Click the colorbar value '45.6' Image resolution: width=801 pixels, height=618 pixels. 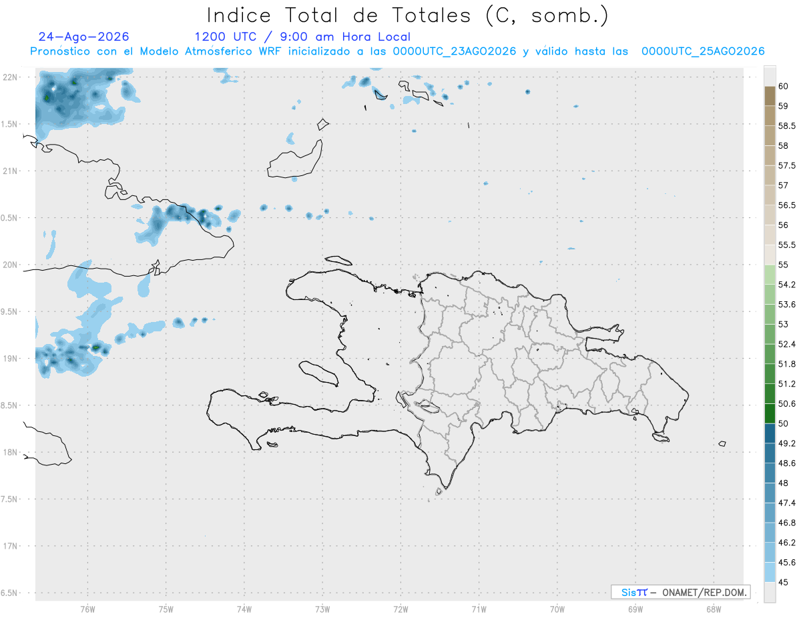787,563
